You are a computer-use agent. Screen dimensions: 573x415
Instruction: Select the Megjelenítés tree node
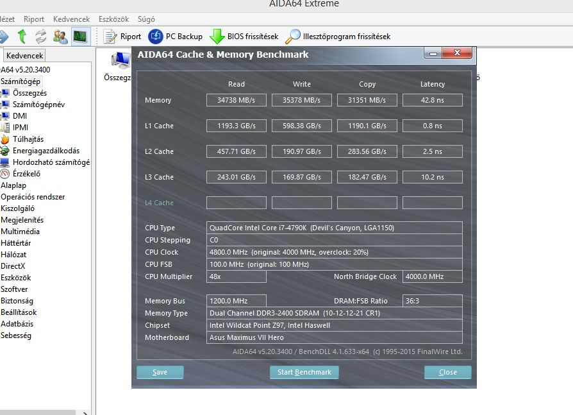point(22,220)
